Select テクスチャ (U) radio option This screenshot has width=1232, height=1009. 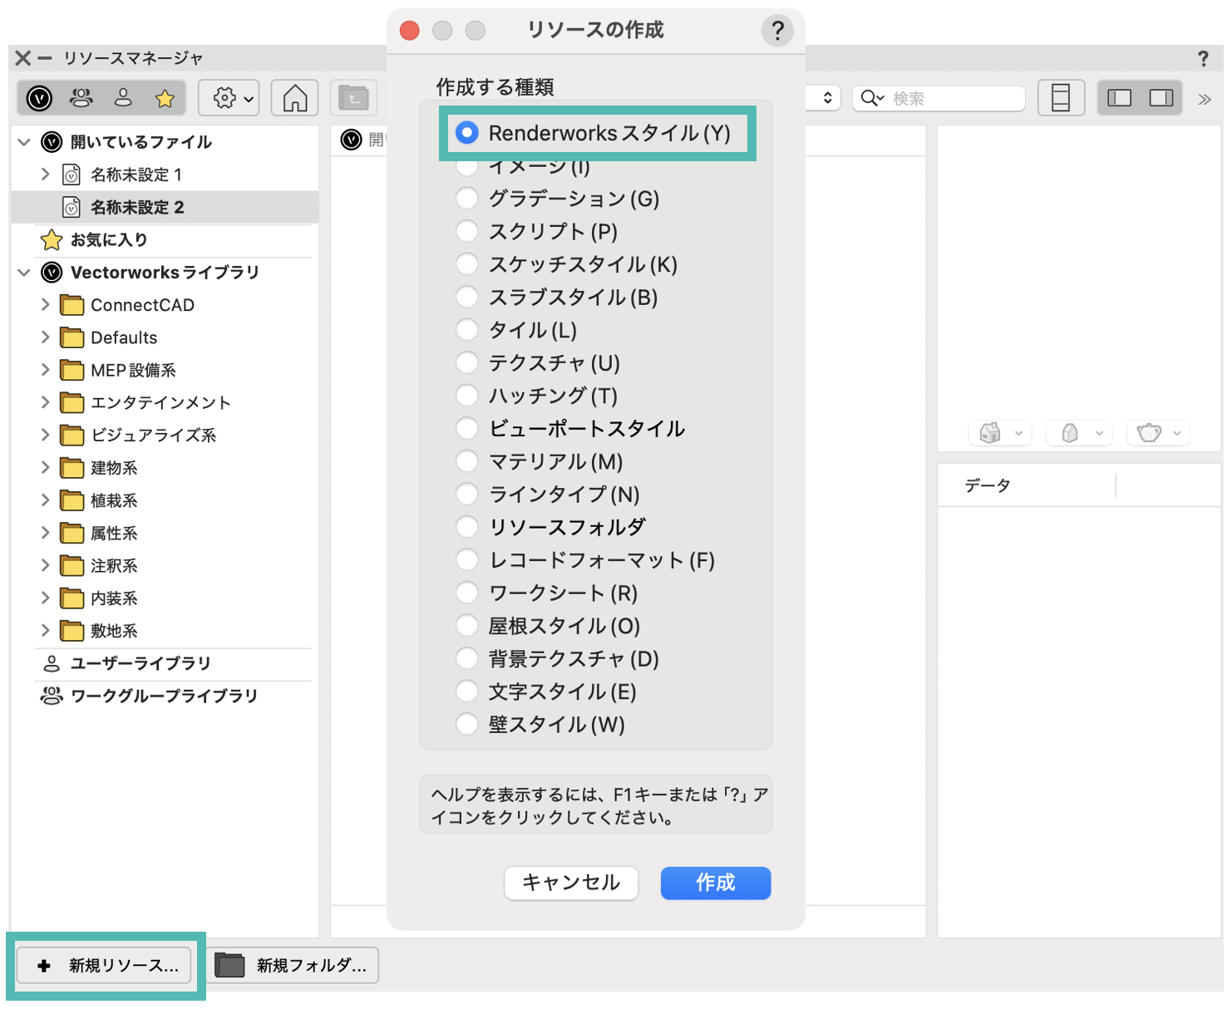(x=467, y=362)
